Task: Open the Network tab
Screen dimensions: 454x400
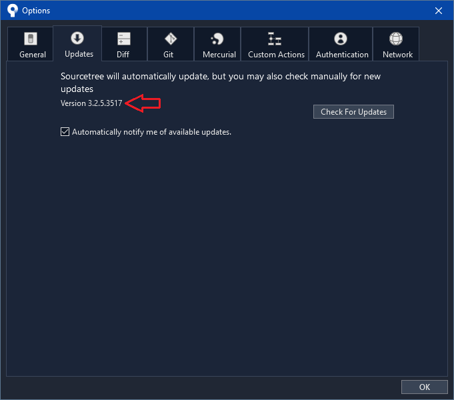Action: click(396, 44)
